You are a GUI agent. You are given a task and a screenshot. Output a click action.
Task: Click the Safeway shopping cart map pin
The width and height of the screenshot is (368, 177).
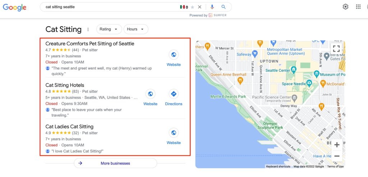pyautogui.click(x=255, y=53)
